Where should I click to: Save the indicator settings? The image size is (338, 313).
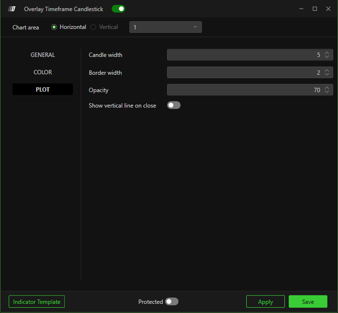click(x=308, y=301)
